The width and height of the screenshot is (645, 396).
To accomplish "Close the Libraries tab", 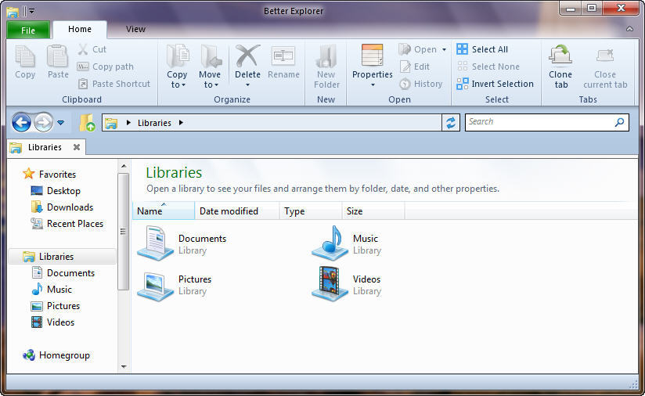I will 76,147.
